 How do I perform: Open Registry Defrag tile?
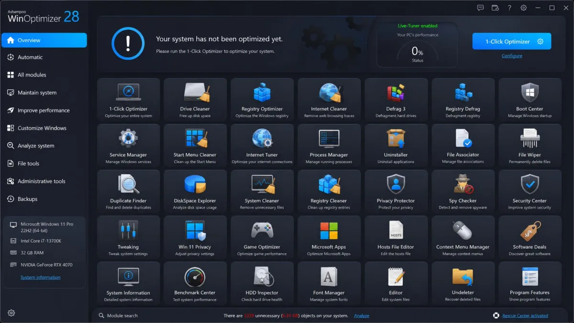click(463, 100)
